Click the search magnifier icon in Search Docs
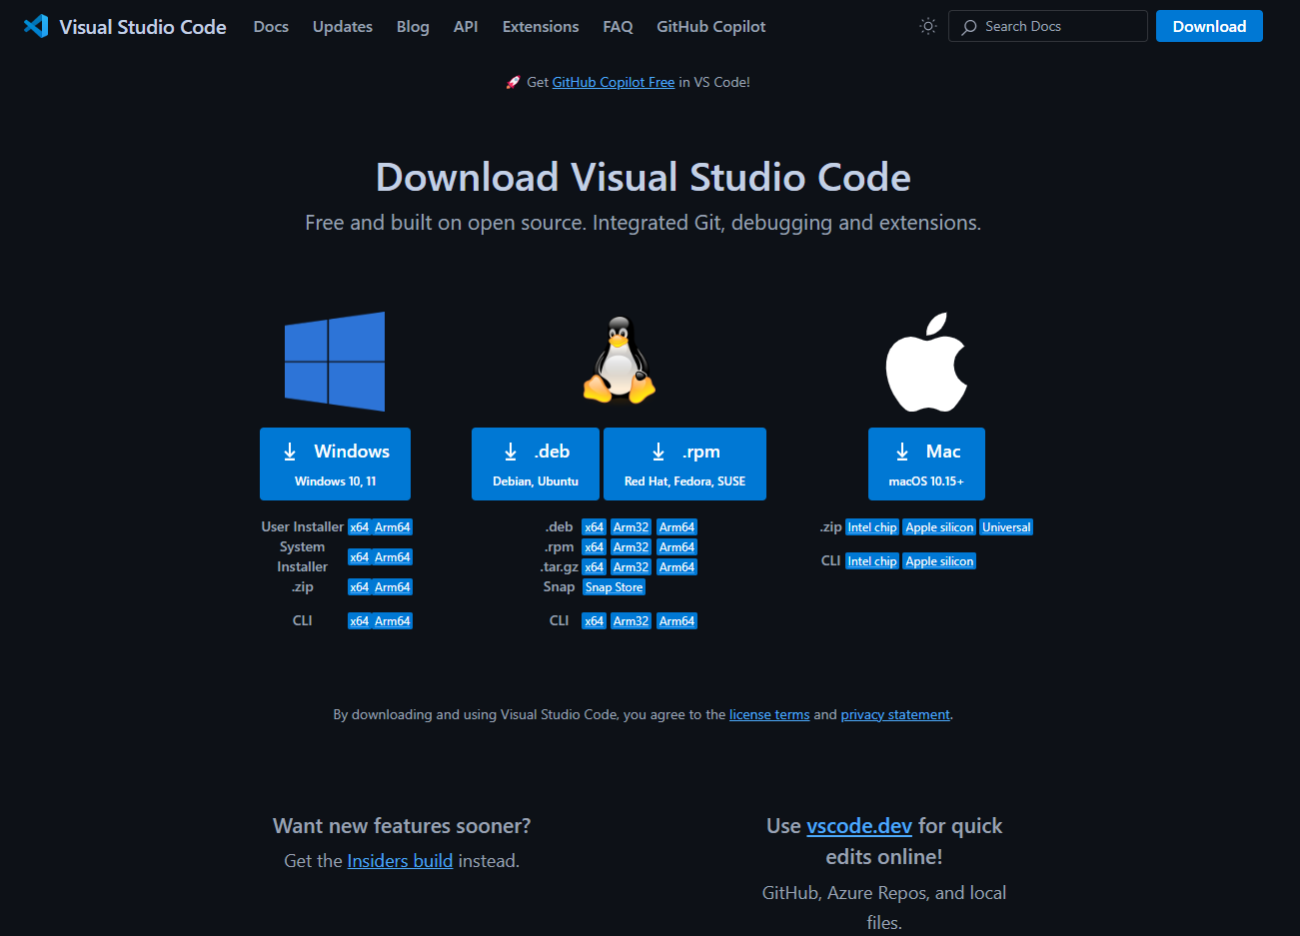This screenshot has height=936, width=1300. [968, 27]
